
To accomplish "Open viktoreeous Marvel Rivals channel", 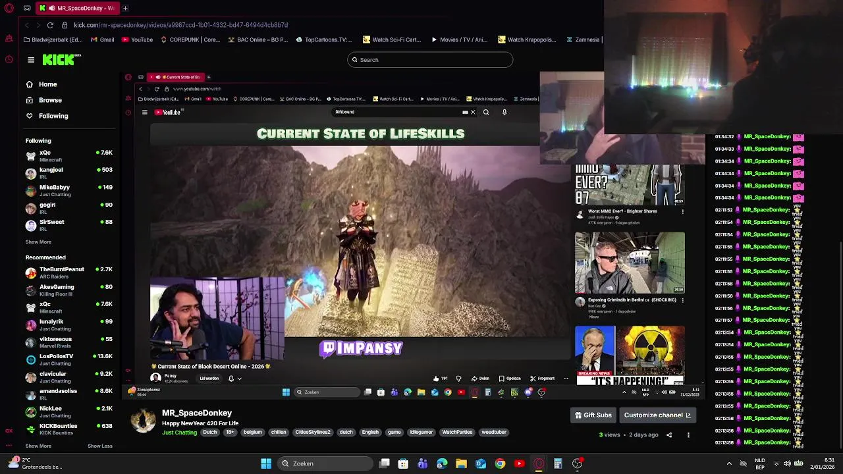I will pos(69,342).
